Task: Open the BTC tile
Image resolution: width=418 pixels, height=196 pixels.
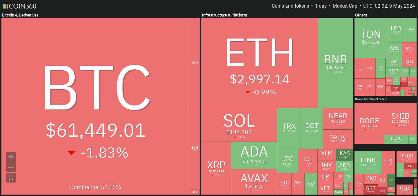Action: pyautogui.click(x=96, y=106)
